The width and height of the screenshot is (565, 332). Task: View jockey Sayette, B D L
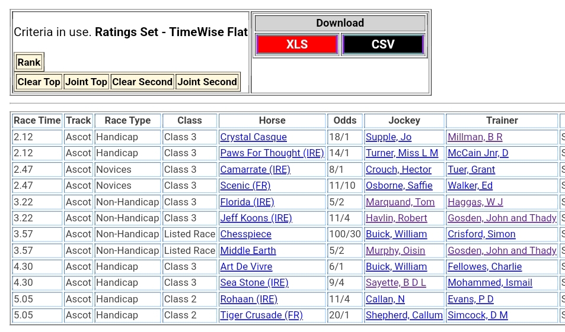[x=395, y=283]
